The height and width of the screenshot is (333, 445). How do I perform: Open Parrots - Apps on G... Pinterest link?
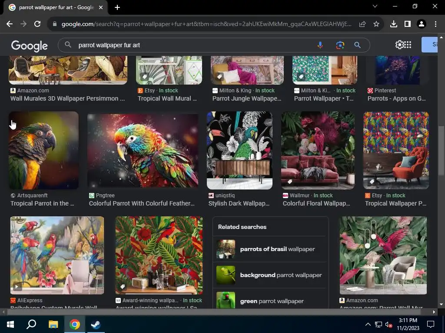[x=397, y=98]
